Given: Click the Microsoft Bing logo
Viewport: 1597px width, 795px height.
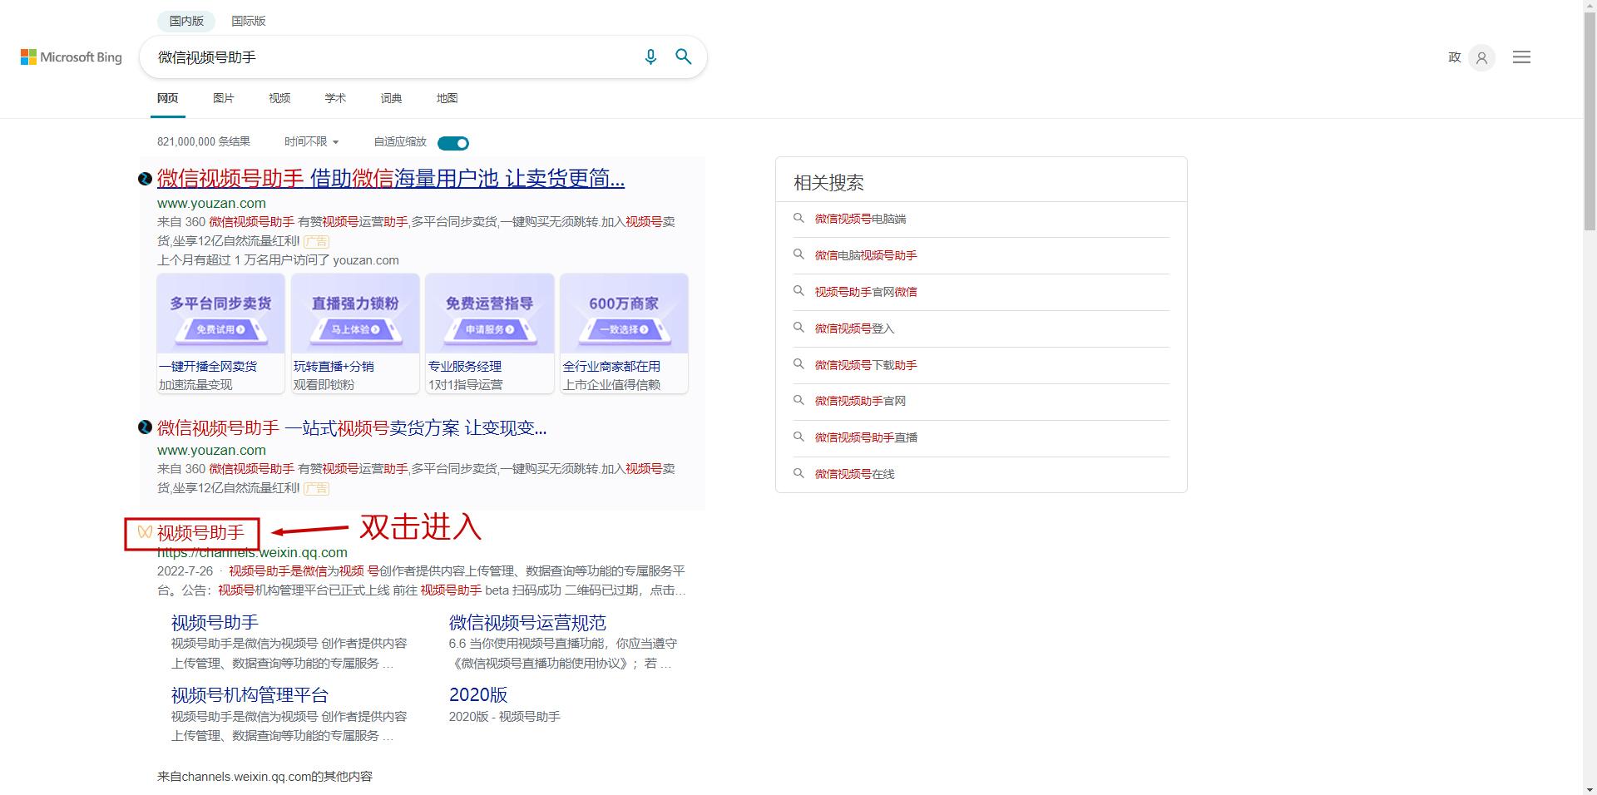Looking at the screenshot, I should [x=72, y=57].
